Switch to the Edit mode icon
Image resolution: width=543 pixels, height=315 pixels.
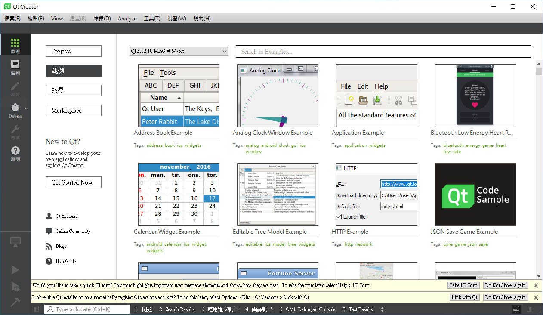[15, 65]
